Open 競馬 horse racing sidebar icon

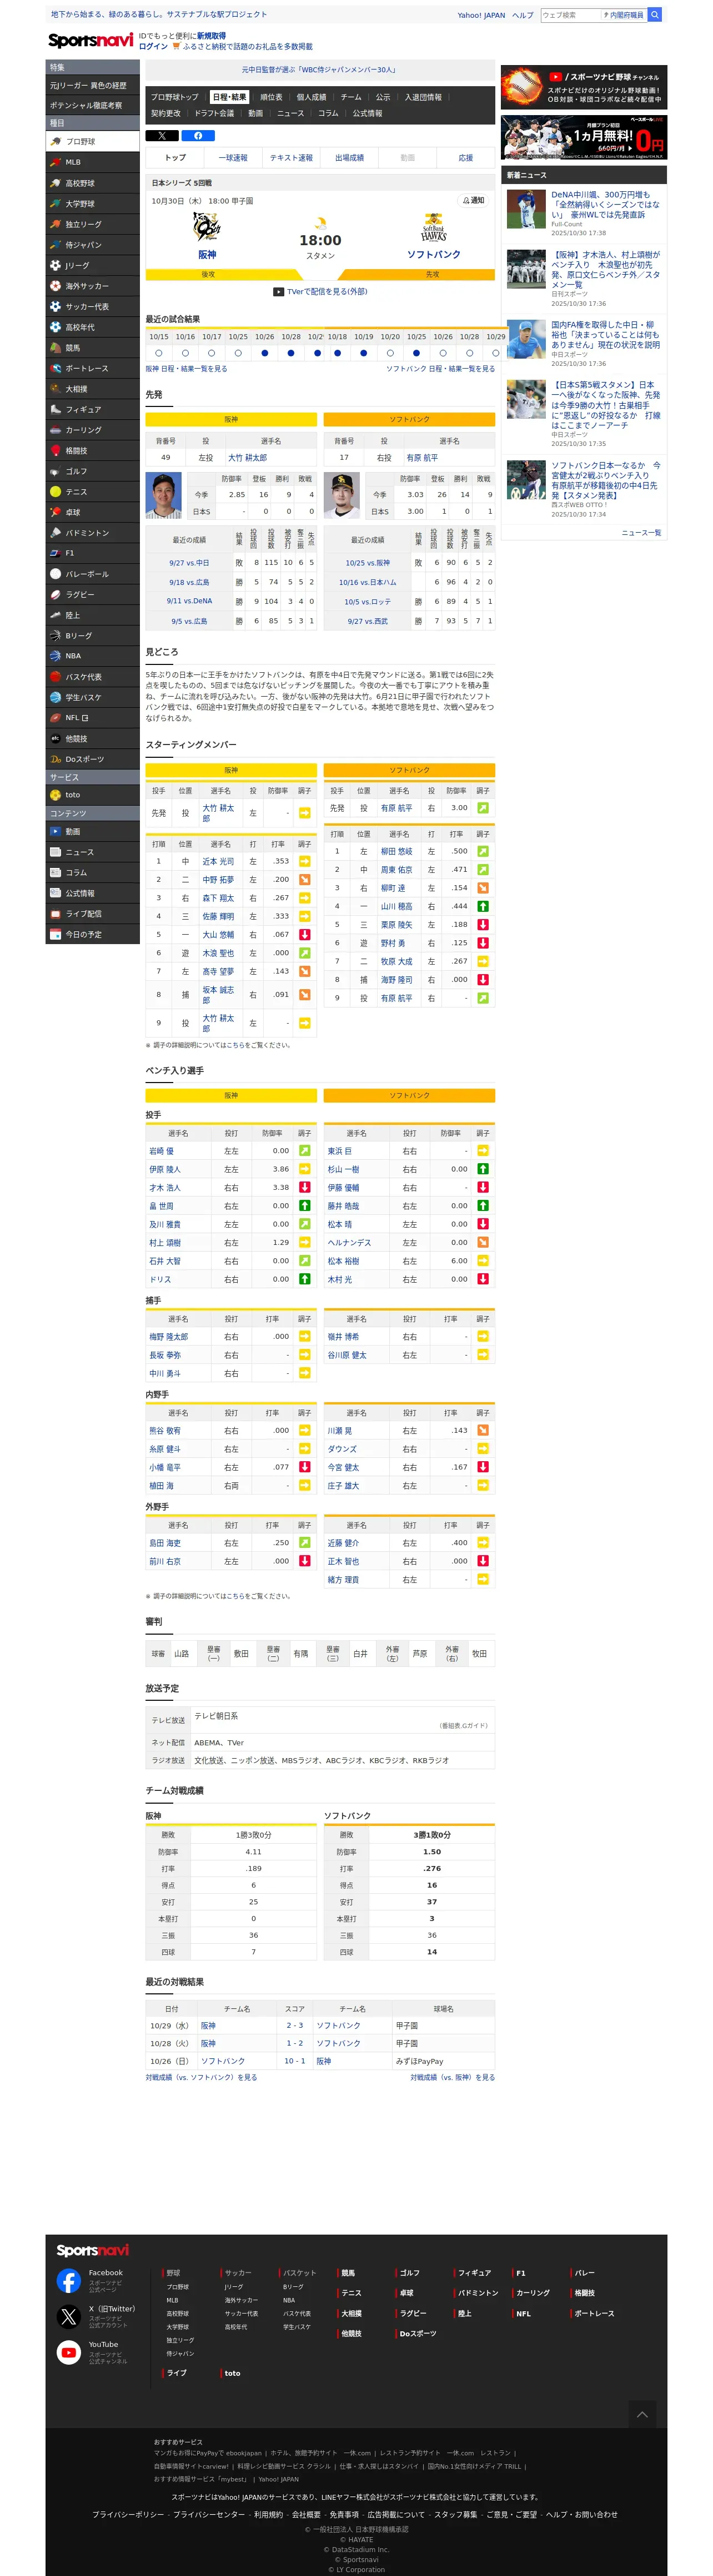[56, 348]
